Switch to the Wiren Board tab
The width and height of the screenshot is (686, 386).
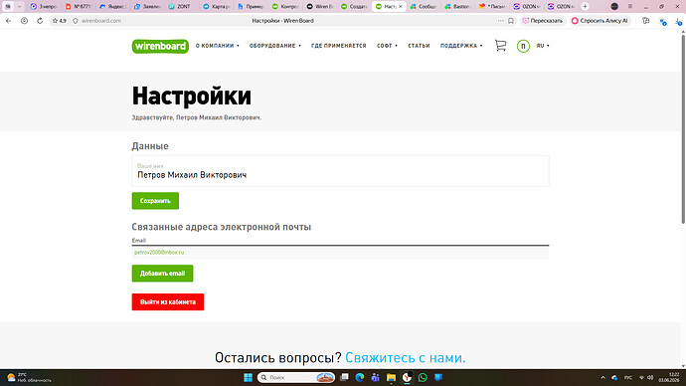(x=320, y=7)
